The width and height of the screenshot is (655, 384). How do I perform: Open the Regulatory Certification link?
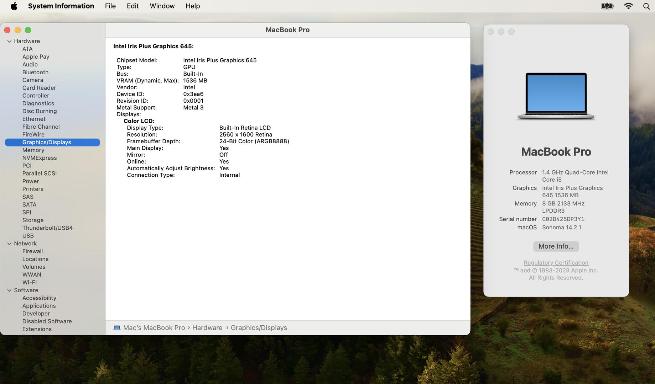click(556, 263)
